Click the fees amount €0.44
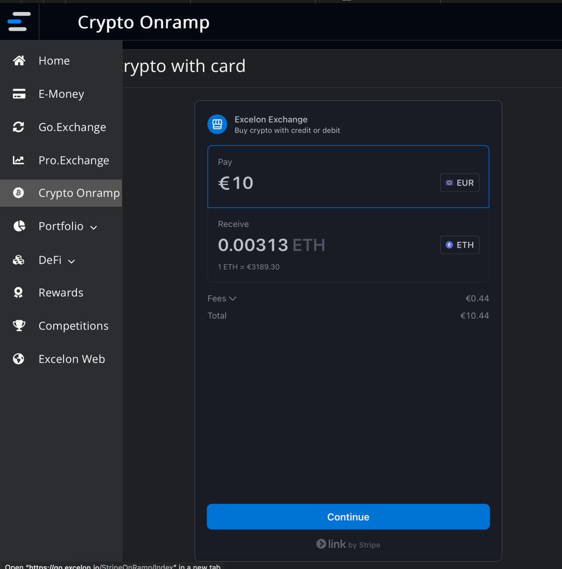Screen dimensions: 562x569 coord(477,298)
